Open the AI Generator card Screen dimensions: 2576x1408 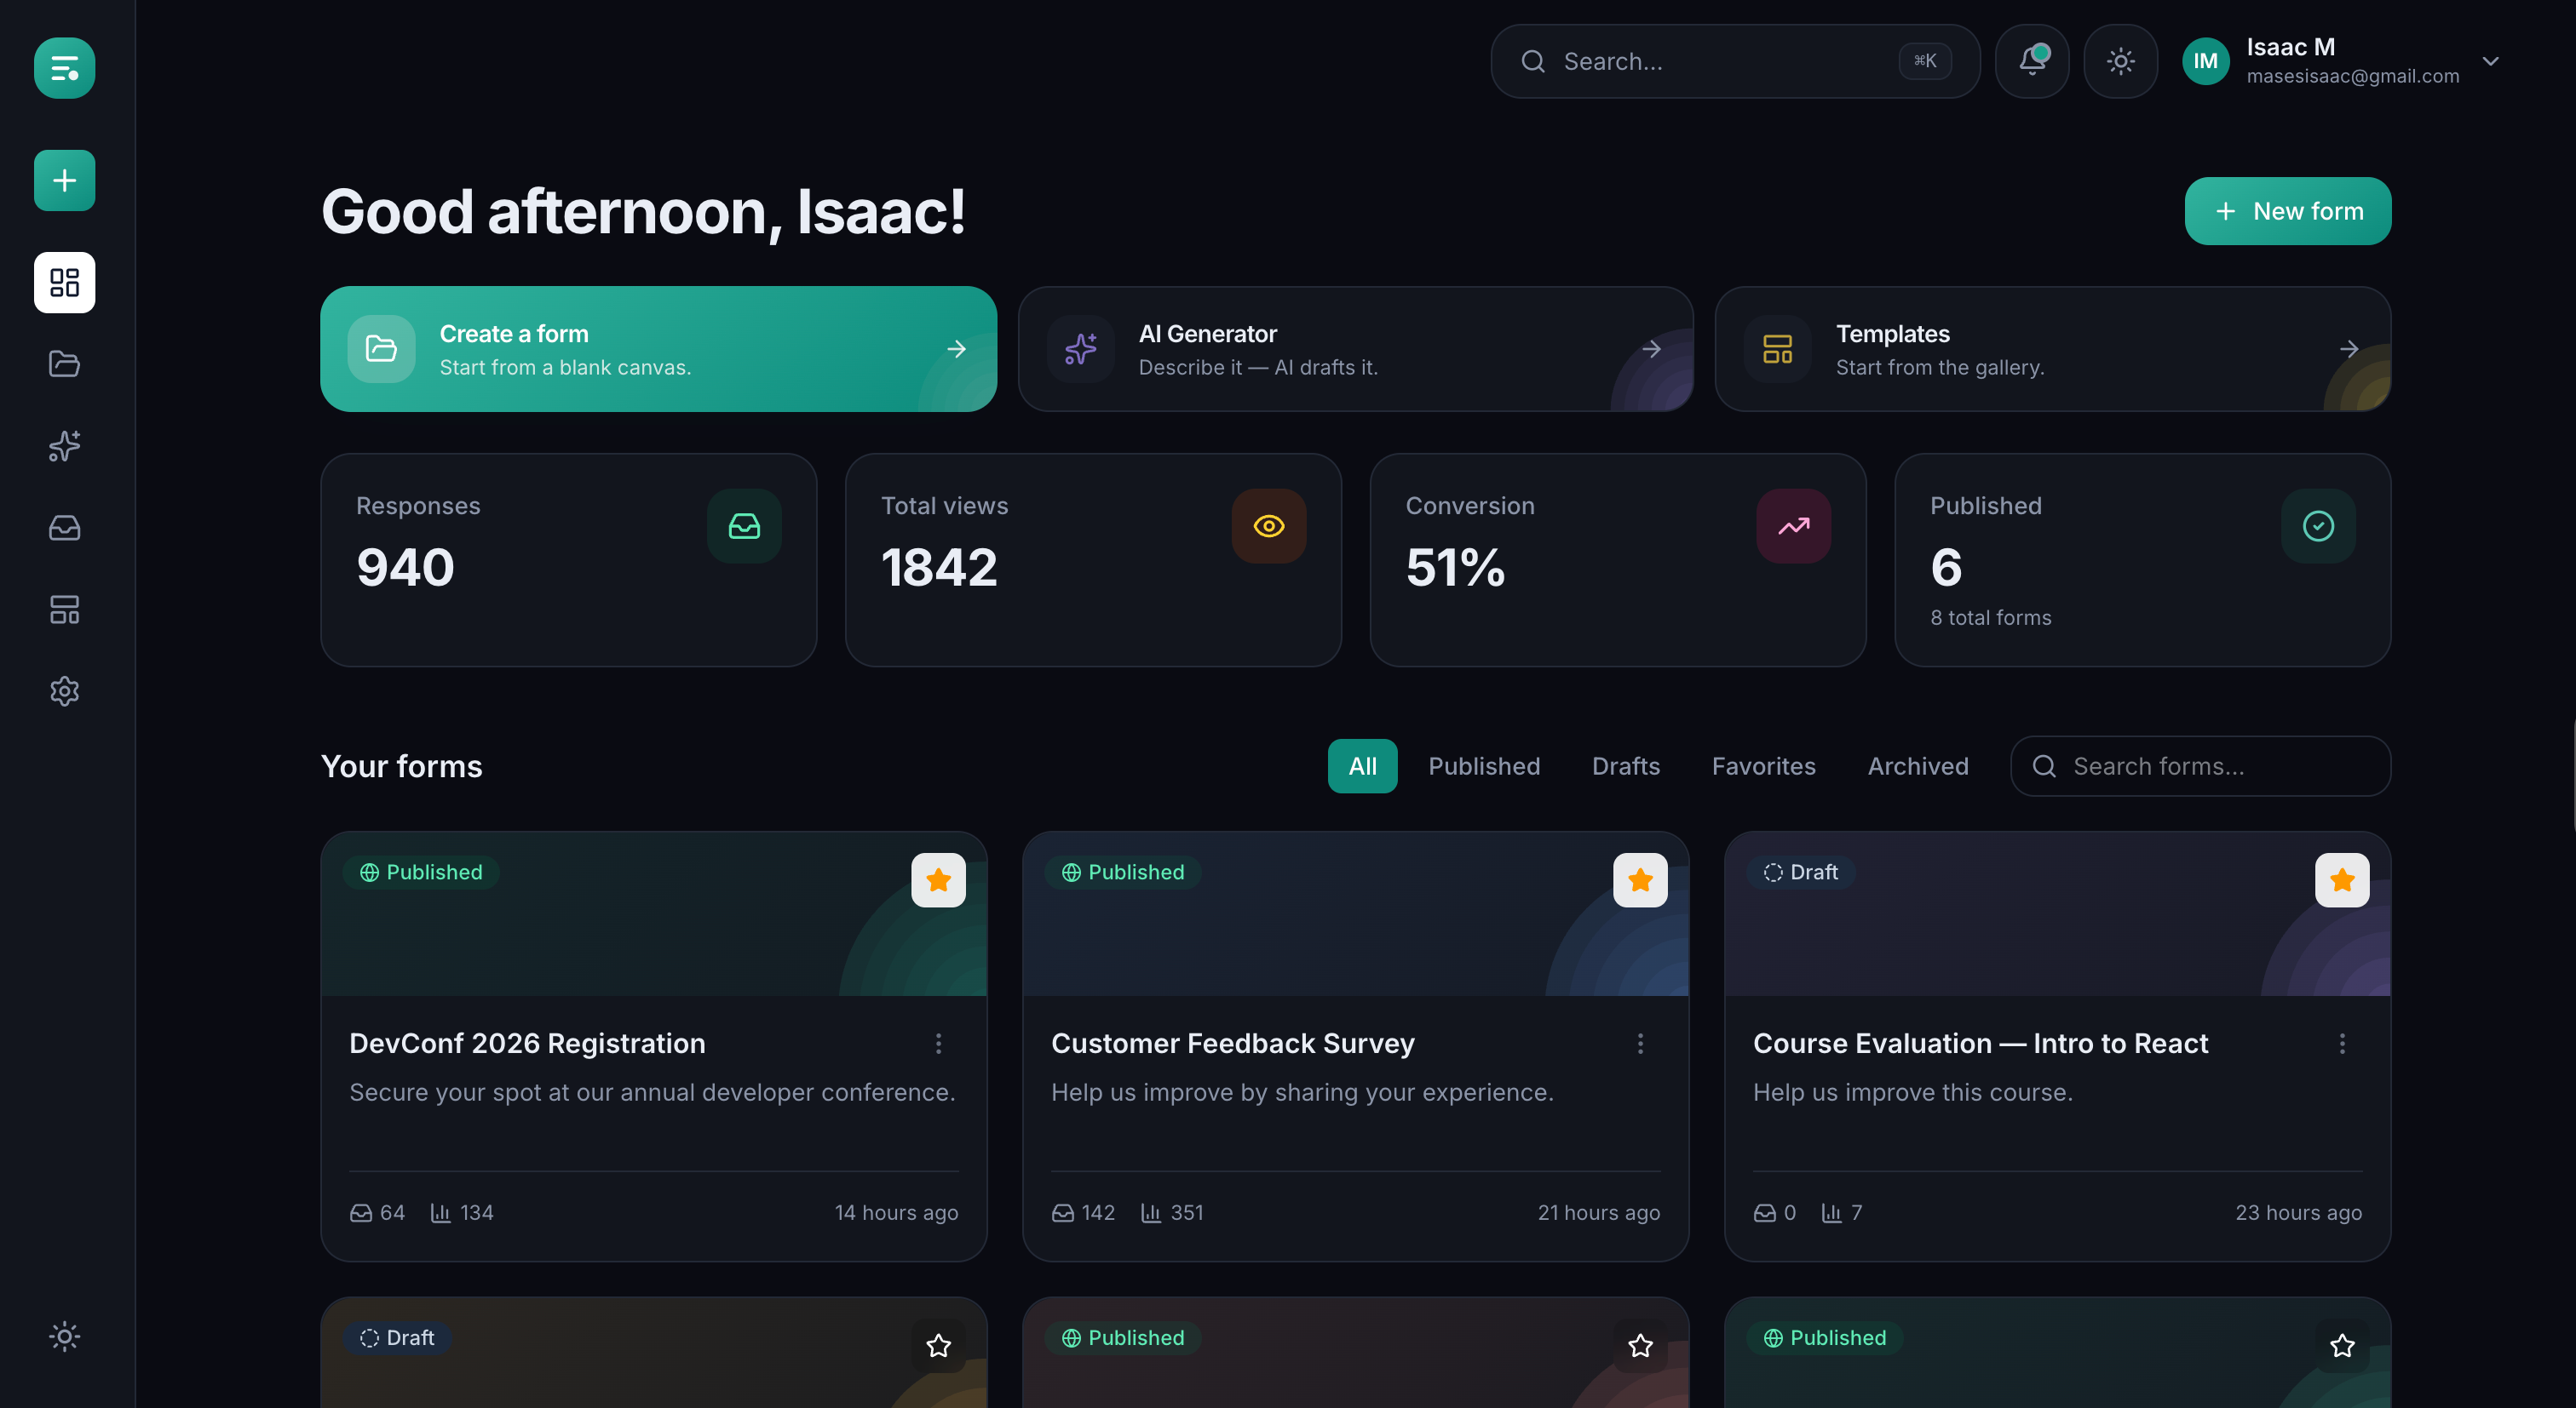[x=1355, y=349]
